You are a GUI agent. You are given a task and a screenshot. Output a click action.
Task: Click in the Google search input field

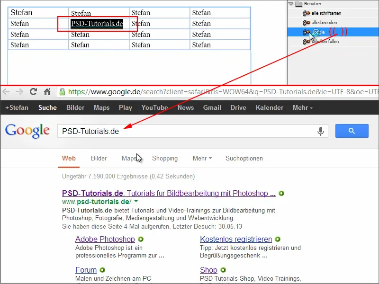point(193,131)
